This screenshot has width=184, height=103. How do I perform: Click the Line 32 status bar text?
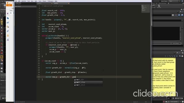pyautogui.click(x=20, y=102)
